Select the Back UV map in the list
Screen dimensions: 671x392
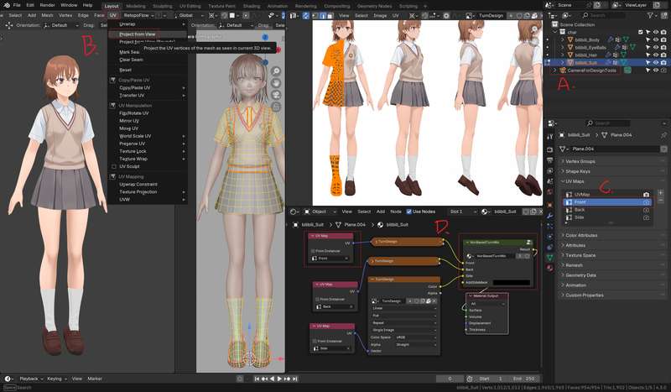pyautogui.click(x=607, y=210)
